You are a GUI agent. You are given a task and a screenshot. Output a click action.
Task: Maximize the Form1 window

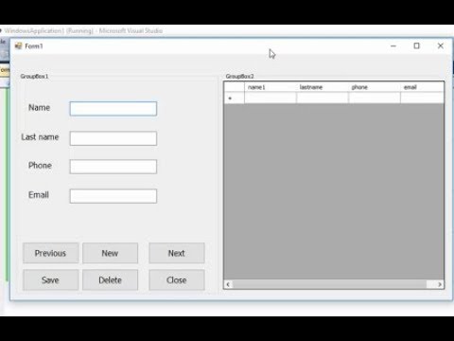coord(416,46)
